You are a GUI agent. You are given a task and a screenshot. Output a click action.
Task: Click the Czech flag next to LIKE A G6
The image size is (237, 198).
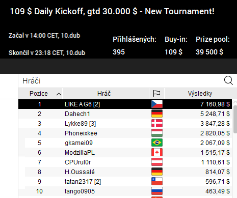click(157, 104)
